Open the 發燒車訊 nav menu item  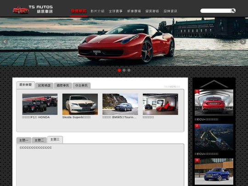(x=79, y=11)
